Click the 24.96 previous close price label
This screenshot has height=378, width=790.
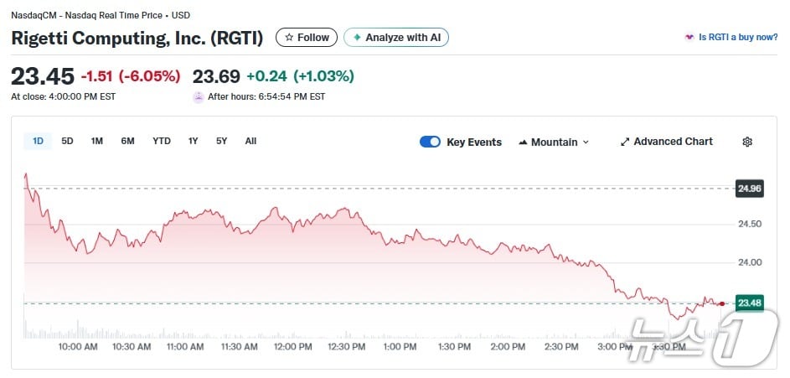click(x=749, y=188)
